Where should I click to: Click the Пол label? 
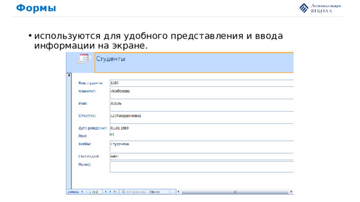point(83,136)
